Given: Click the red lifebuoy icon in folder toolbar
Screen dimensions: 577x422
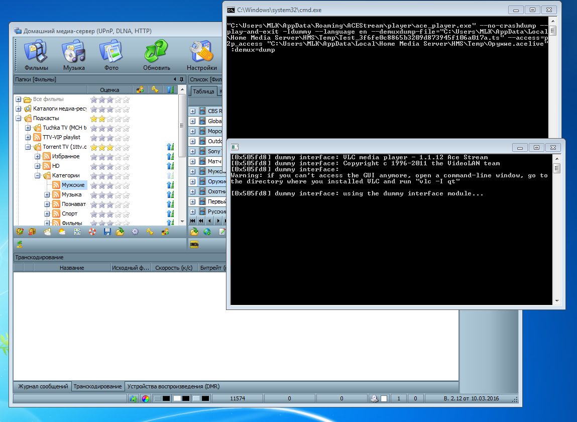Looking at the screenshot, I should (92, 232).
